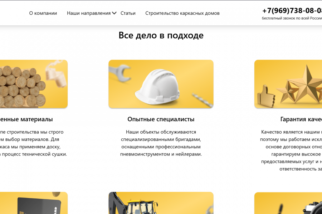This screenshot has height=214, width=322.
Task: Open the О компании menu item
Action: coord(43,13)
